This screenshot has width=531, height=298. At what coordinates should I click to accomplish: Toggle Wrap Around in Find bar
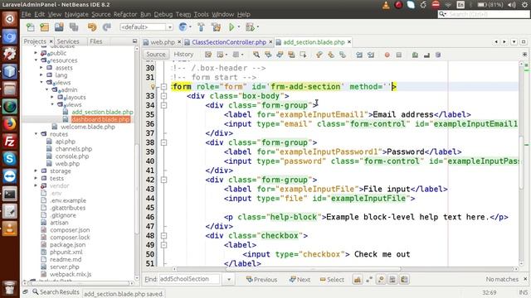click(x=404, y=280)
